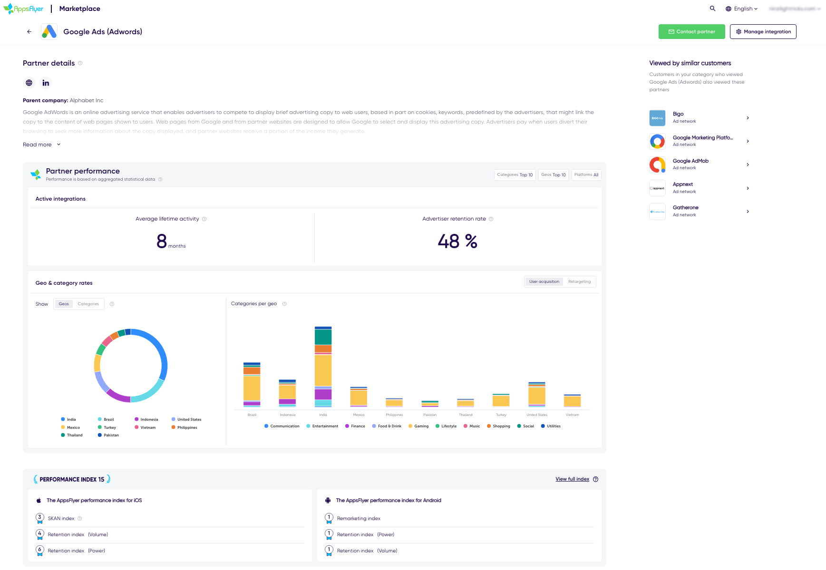Click the Android index icon
Screen dimensions: 826x570
[328, 501]
